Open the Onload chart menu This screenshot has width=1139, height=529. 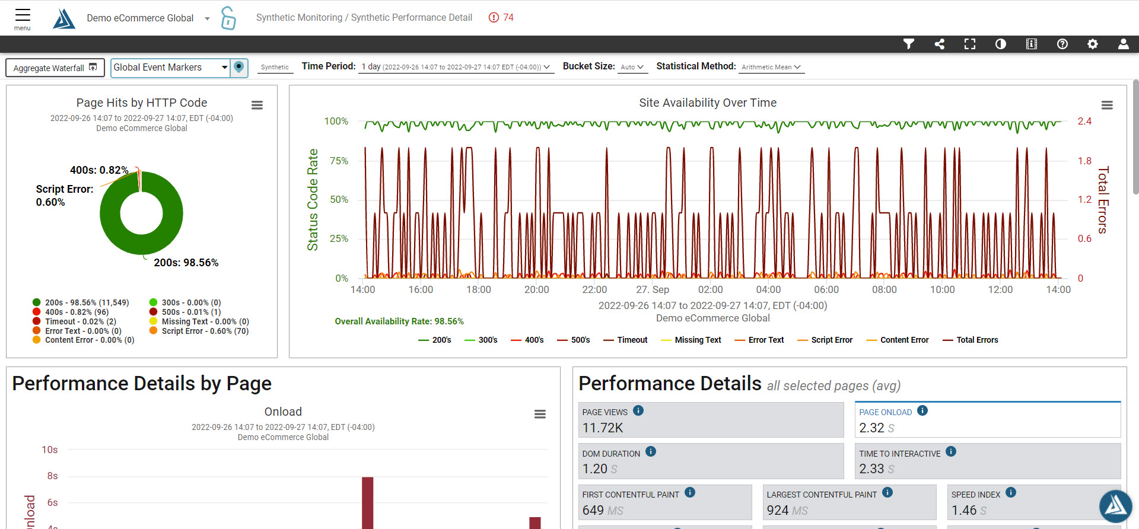point(540,414)
